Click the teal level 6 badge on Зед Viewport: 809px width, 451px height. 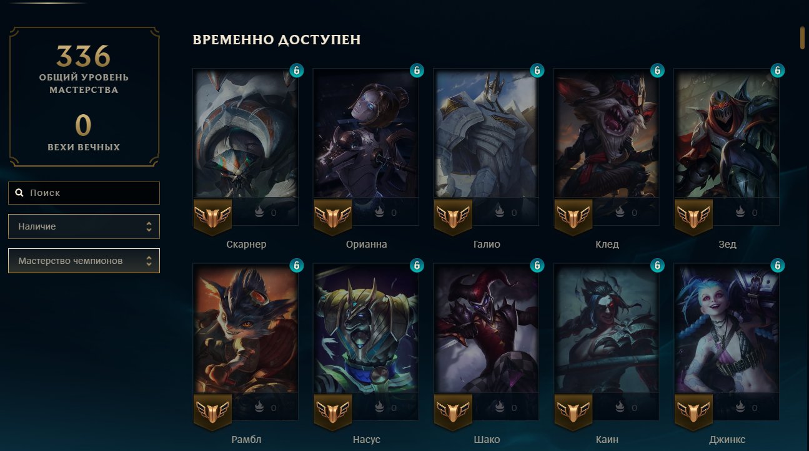(x=778, y=70)
